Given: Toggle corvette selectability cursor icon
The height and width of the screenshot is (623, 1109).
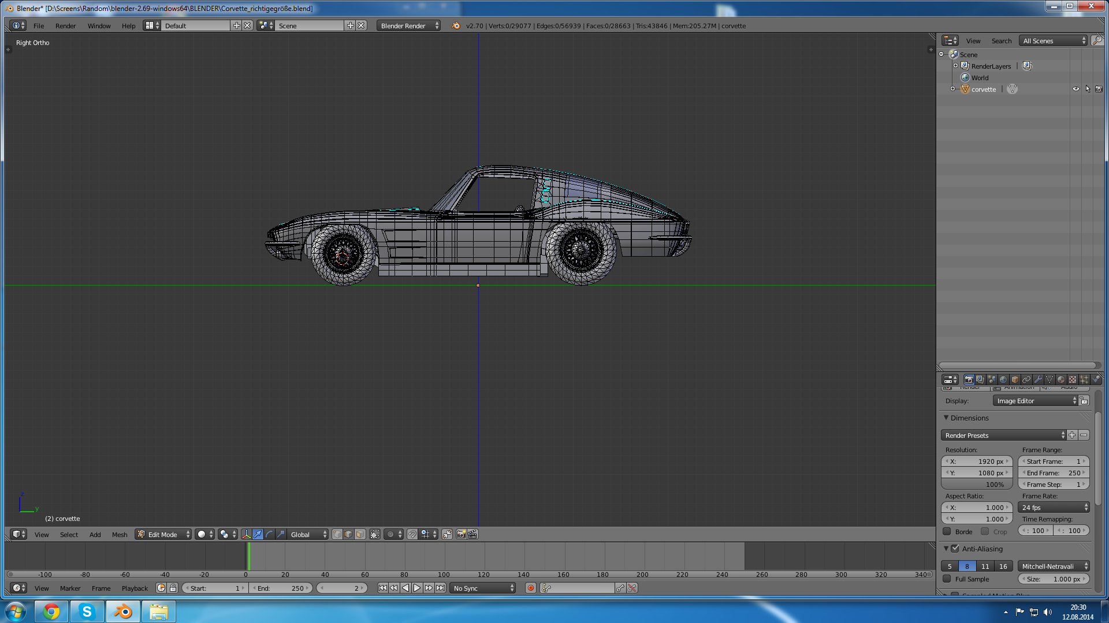Looking at the screenshot, I should pos(1088,89).
